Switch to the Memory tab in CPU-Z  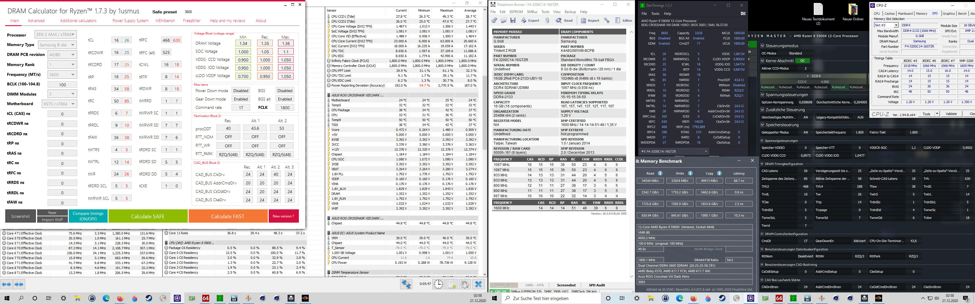(x=921, y=14)
